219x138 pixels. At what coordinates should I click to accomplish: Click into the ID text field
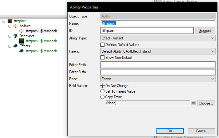(147, 31)
